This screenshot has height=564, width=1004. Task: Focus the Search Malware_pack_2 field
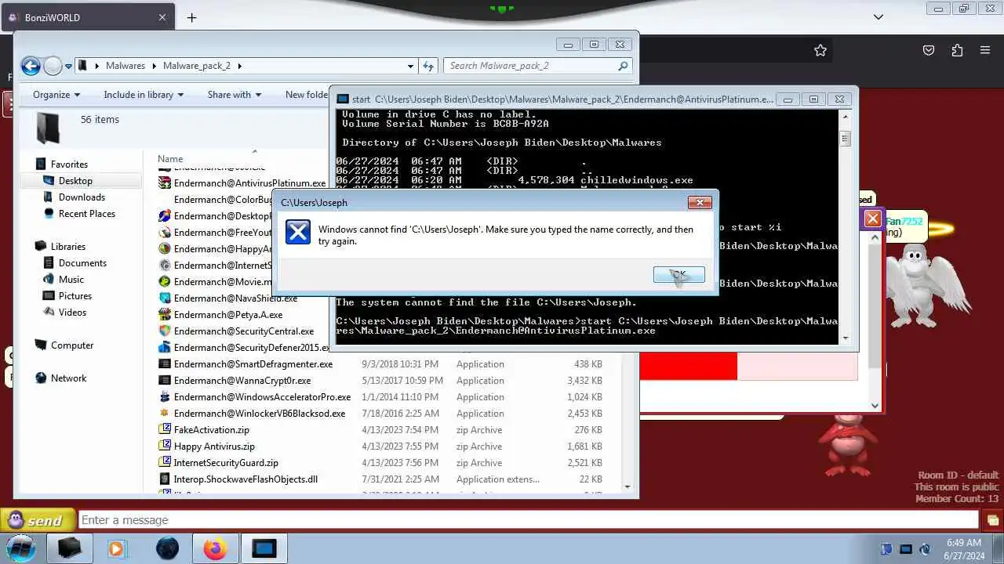[x=537, y=66]
